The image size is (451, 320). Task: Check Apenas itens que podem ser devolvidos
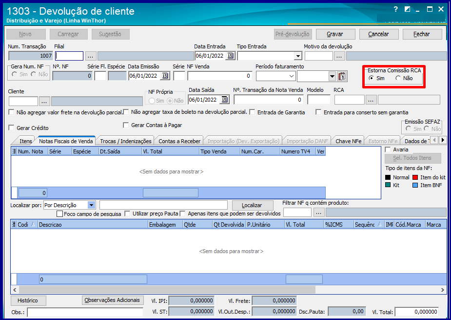click(182, 213)
